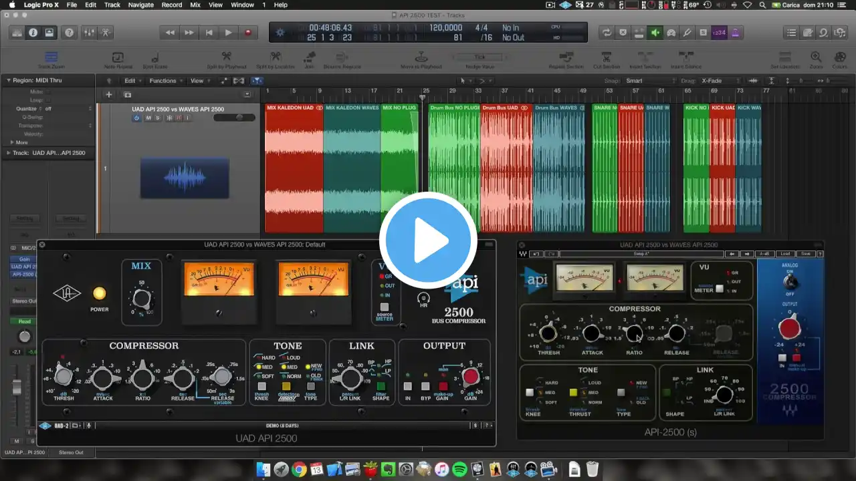The image size is (856, 481).
Task: Open the Quantize off dropdown
Action: (68, 108)
